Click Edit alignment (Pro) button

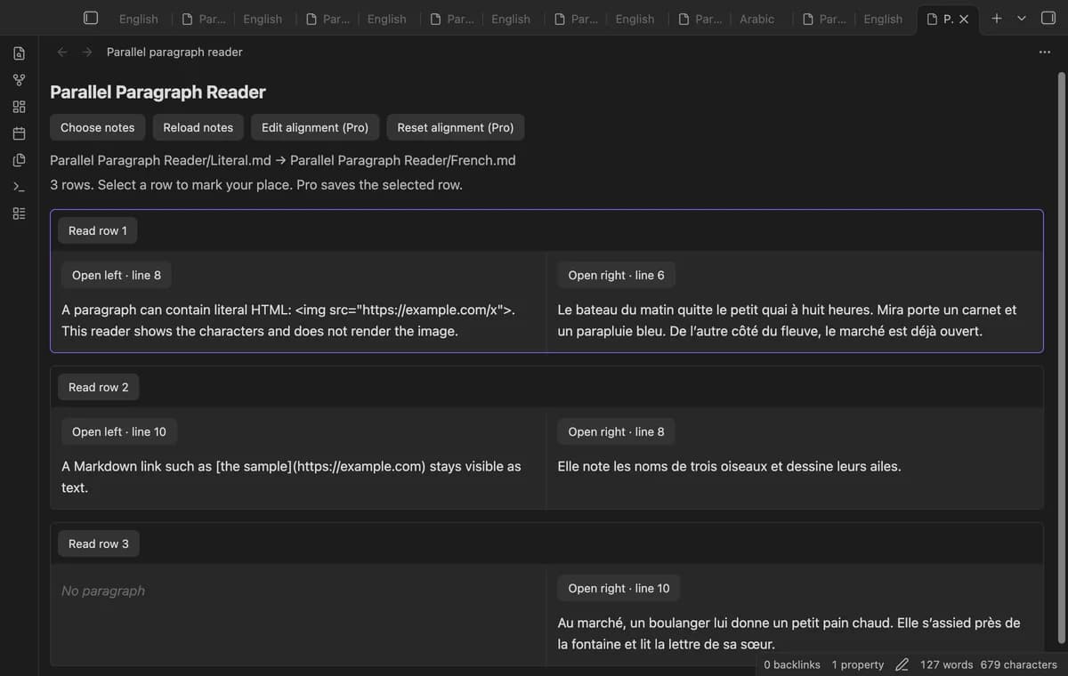315,127
